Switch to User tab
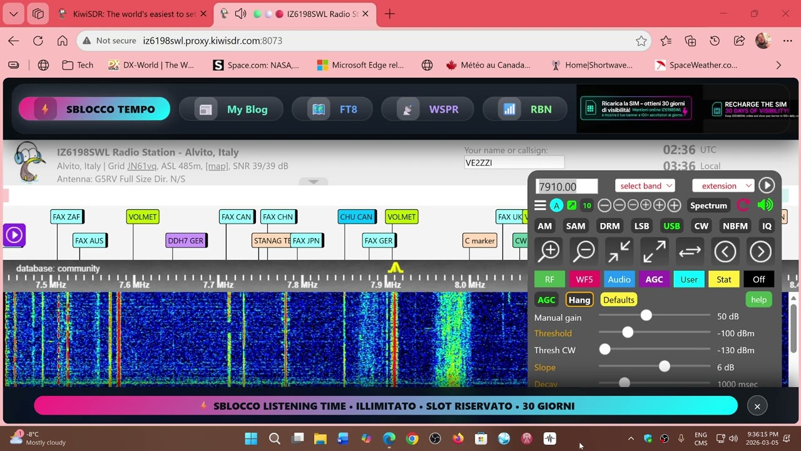The image size is (801, 451). 689,279
